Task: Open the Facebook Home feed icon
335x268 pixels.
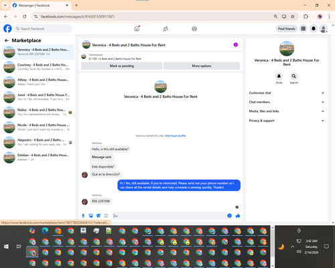Action: click(x=137, y=29)
